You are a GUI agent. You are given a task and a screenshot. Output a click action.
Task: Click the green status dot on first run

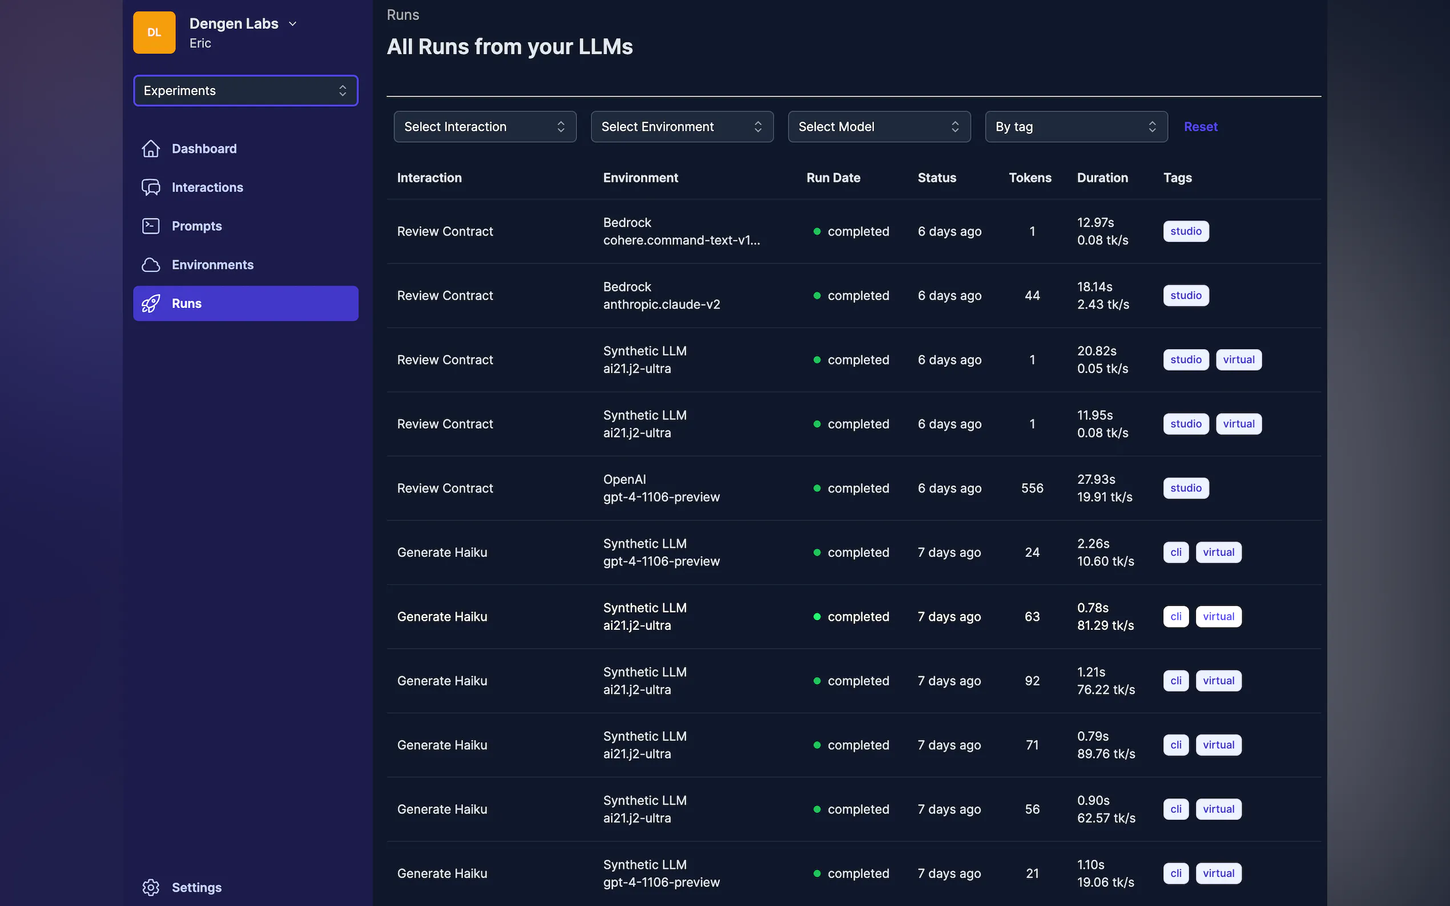point(816,231)
